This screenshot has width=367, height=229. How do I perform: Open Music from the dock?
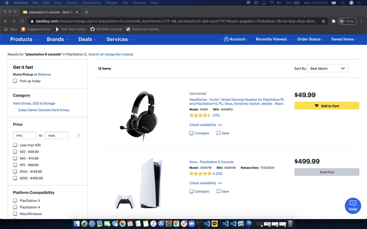[153, 224]
